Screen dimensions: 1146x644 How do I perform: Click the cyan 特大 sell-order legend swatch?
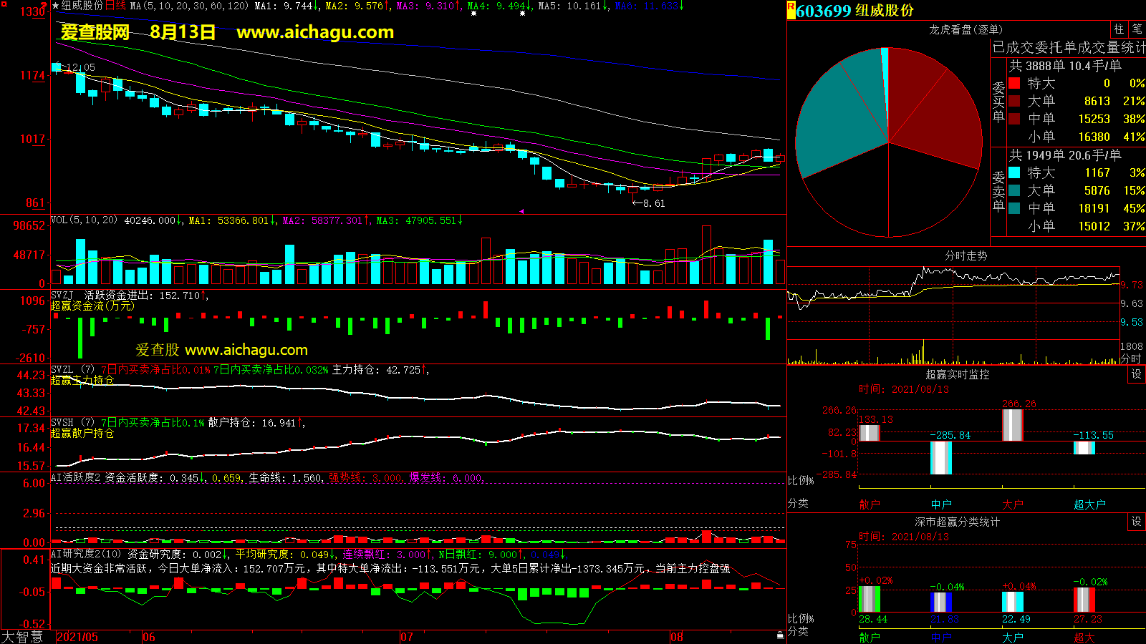tap(1014, 172)
